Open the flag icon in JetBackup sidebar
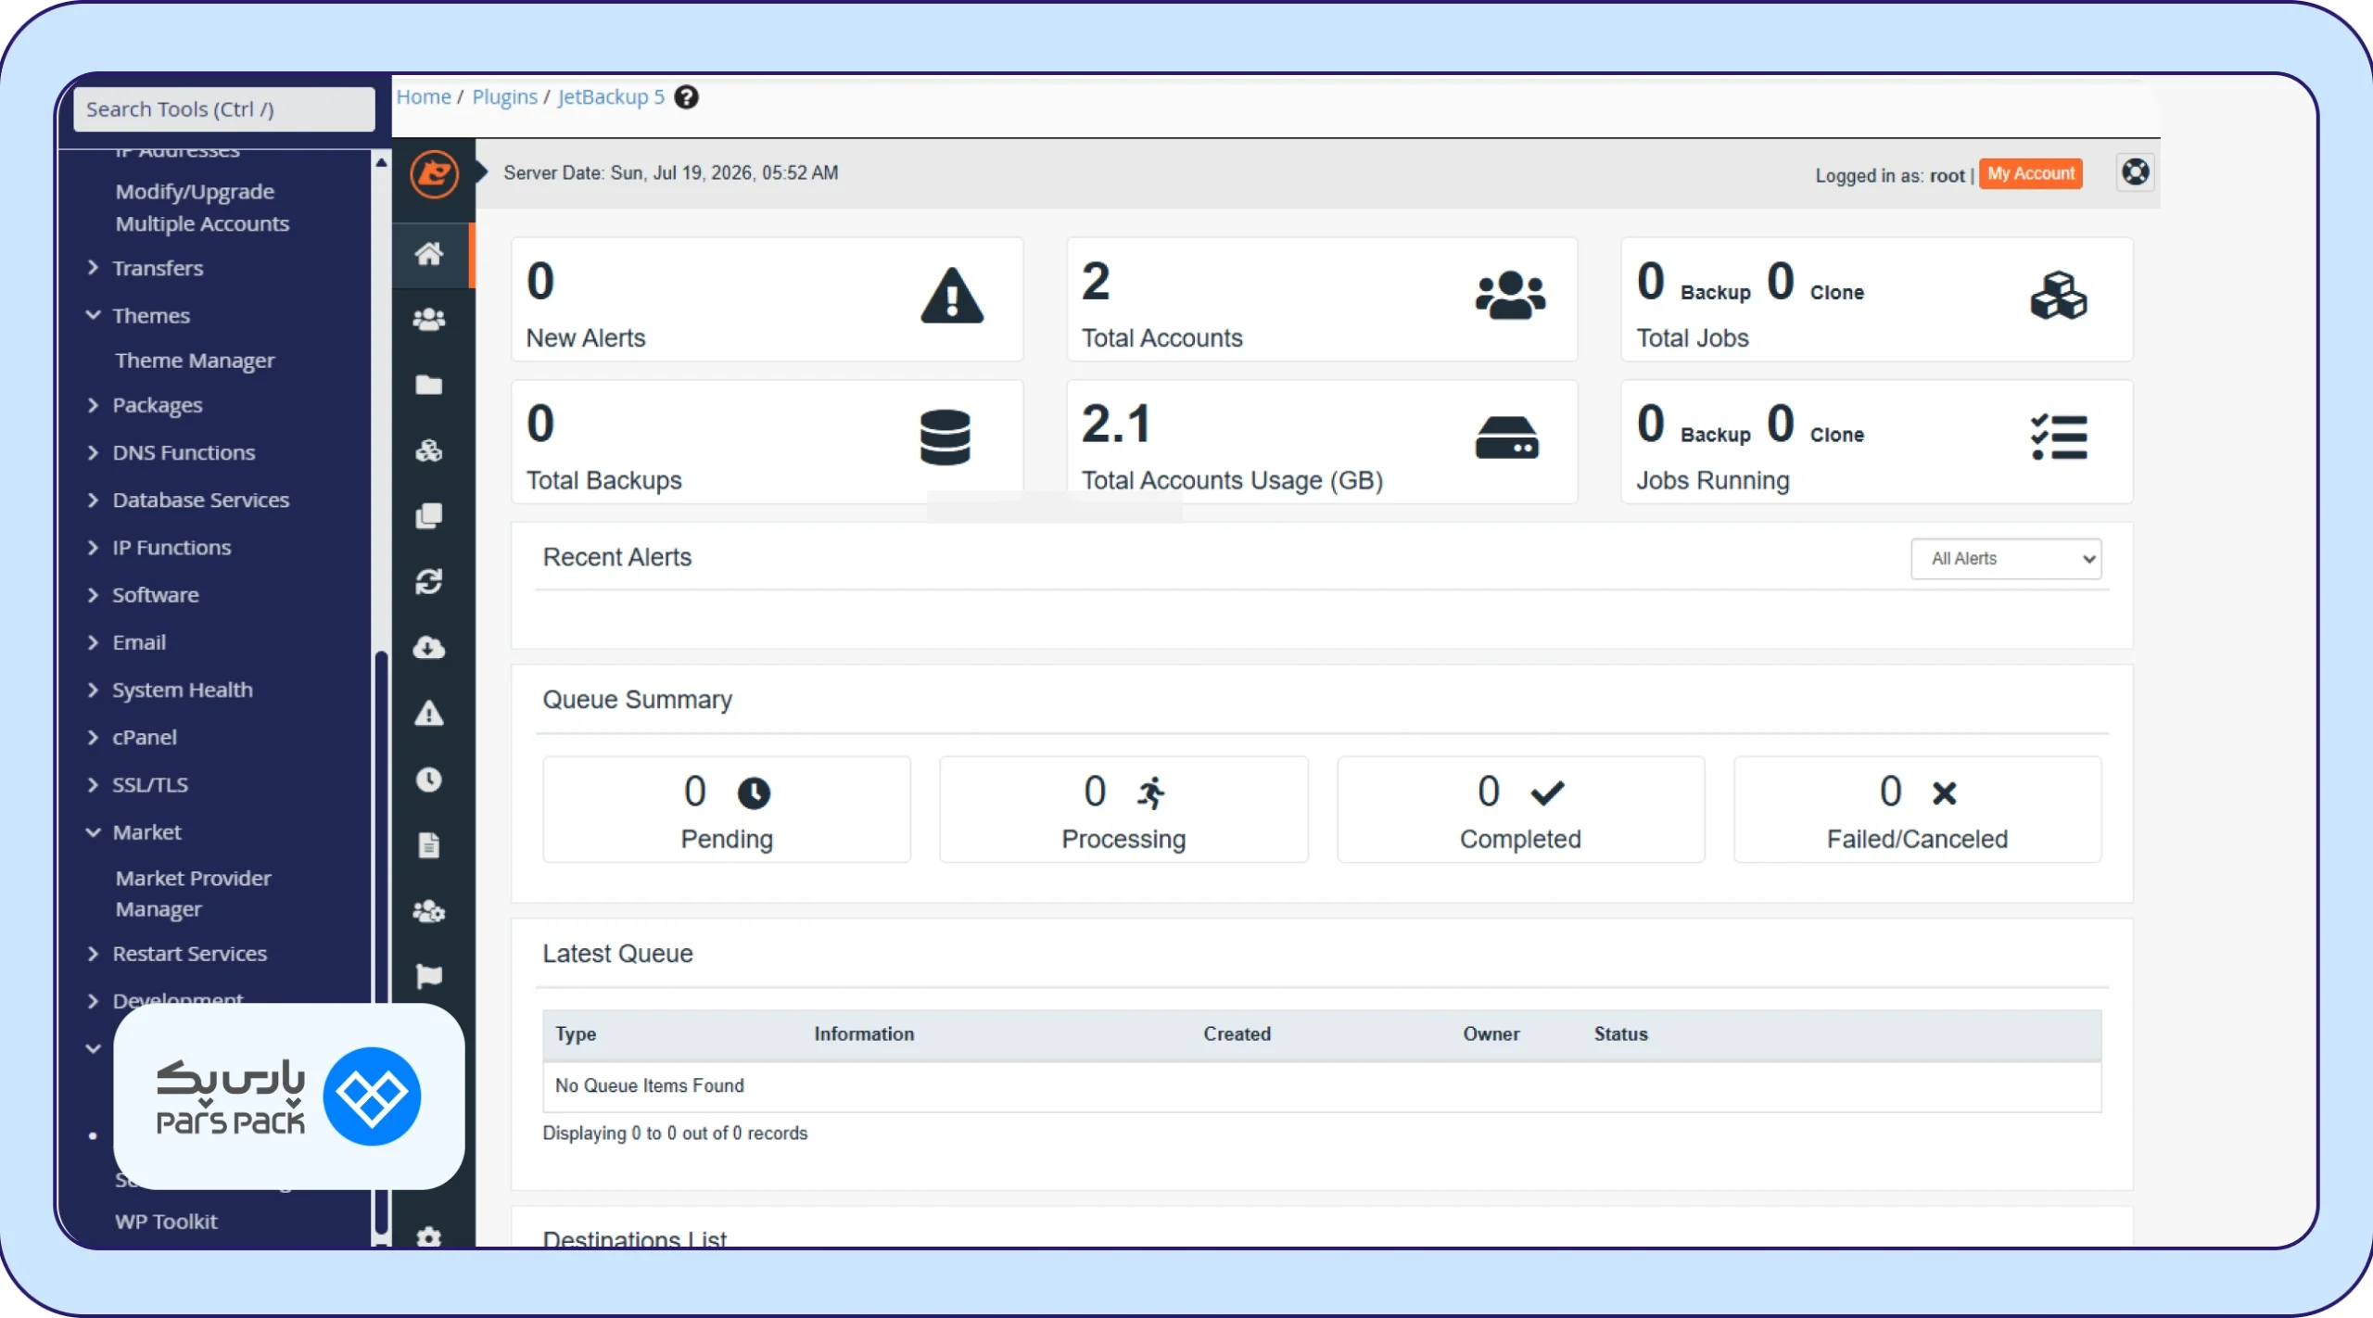Screen dimensions: 2373x1318 [428, 976]
